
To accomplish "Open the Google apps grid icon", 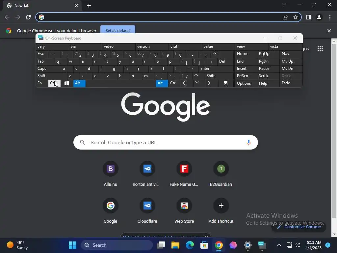I will pos(320,49).
